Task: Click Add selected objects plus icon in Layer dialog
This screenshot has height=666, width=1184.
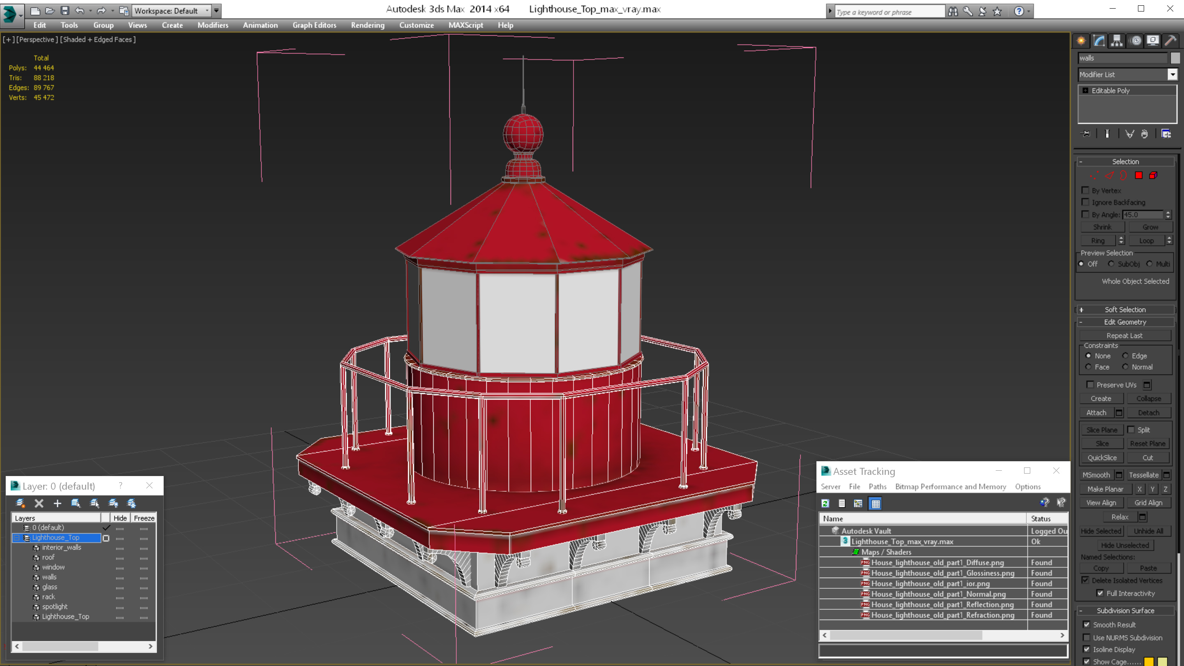Action: click(58, 503)
